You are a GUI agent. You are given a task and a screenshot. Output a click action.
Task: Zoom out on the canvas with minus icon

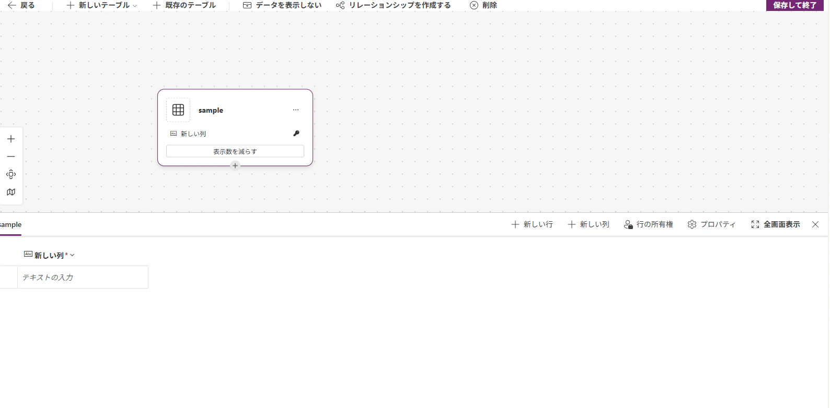point(11,157)
